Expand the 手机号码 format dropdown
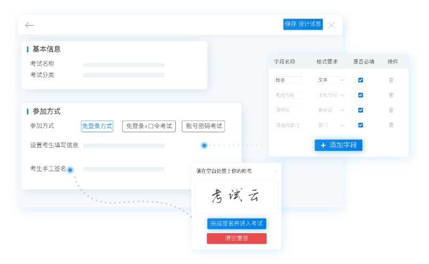 coord(331,95)
